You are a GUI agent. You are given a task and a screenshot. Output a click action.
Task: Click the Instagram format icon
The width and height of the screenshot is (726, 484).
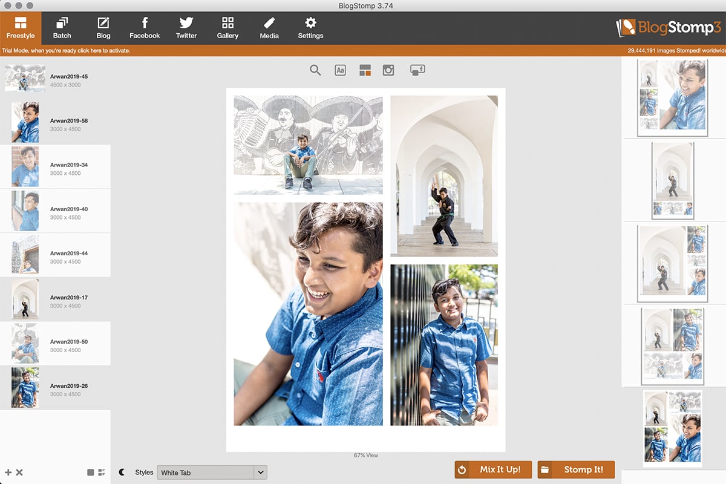point(388,70)
